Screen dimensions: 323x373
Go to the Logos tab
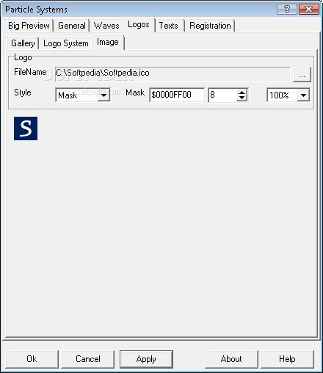pos(139,25)
